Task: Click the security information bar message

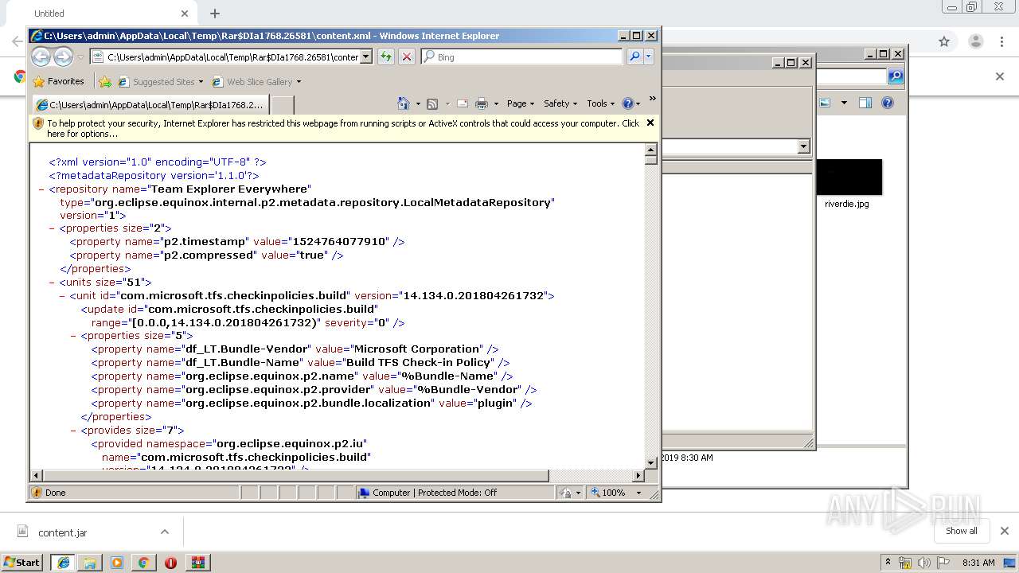Action: tap(342, 128)
